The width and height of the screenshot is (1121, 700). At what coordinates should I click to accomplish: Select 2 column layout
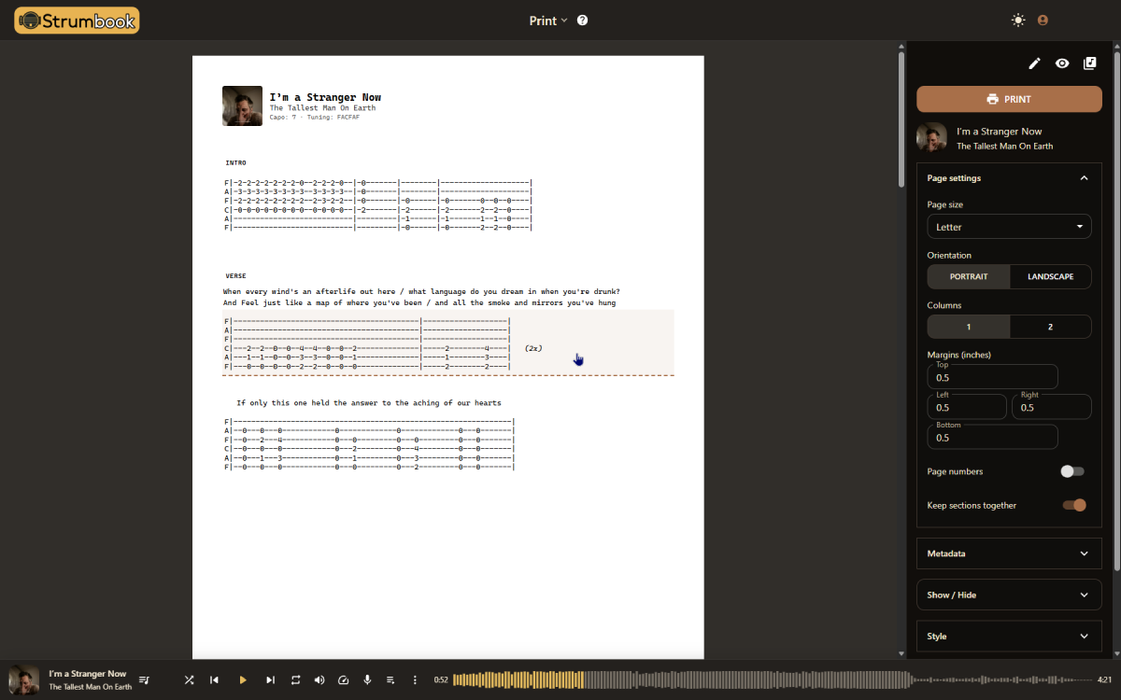tap(1050, 327)
